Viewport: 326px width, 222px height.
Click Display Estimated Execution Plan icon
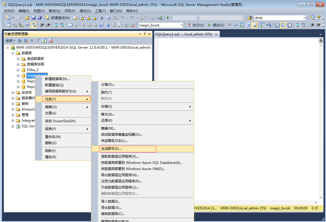click(x=242, y=25)
